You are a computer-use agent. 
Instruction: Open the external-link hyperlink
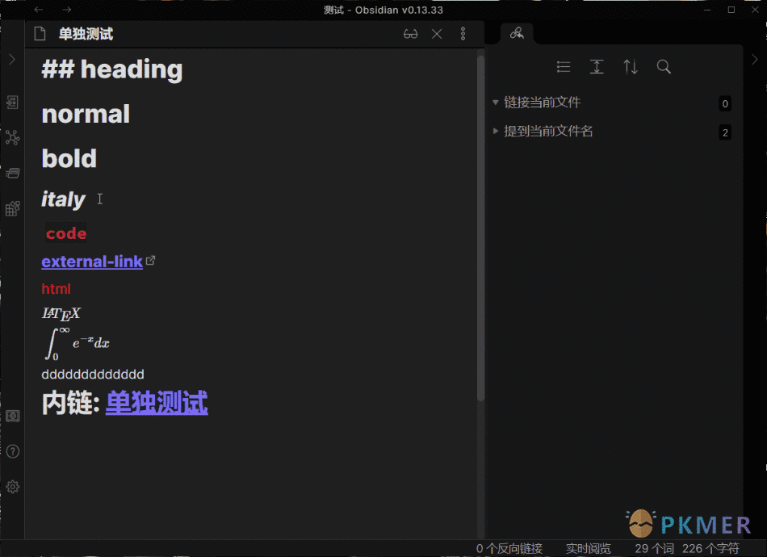(92, 262)
